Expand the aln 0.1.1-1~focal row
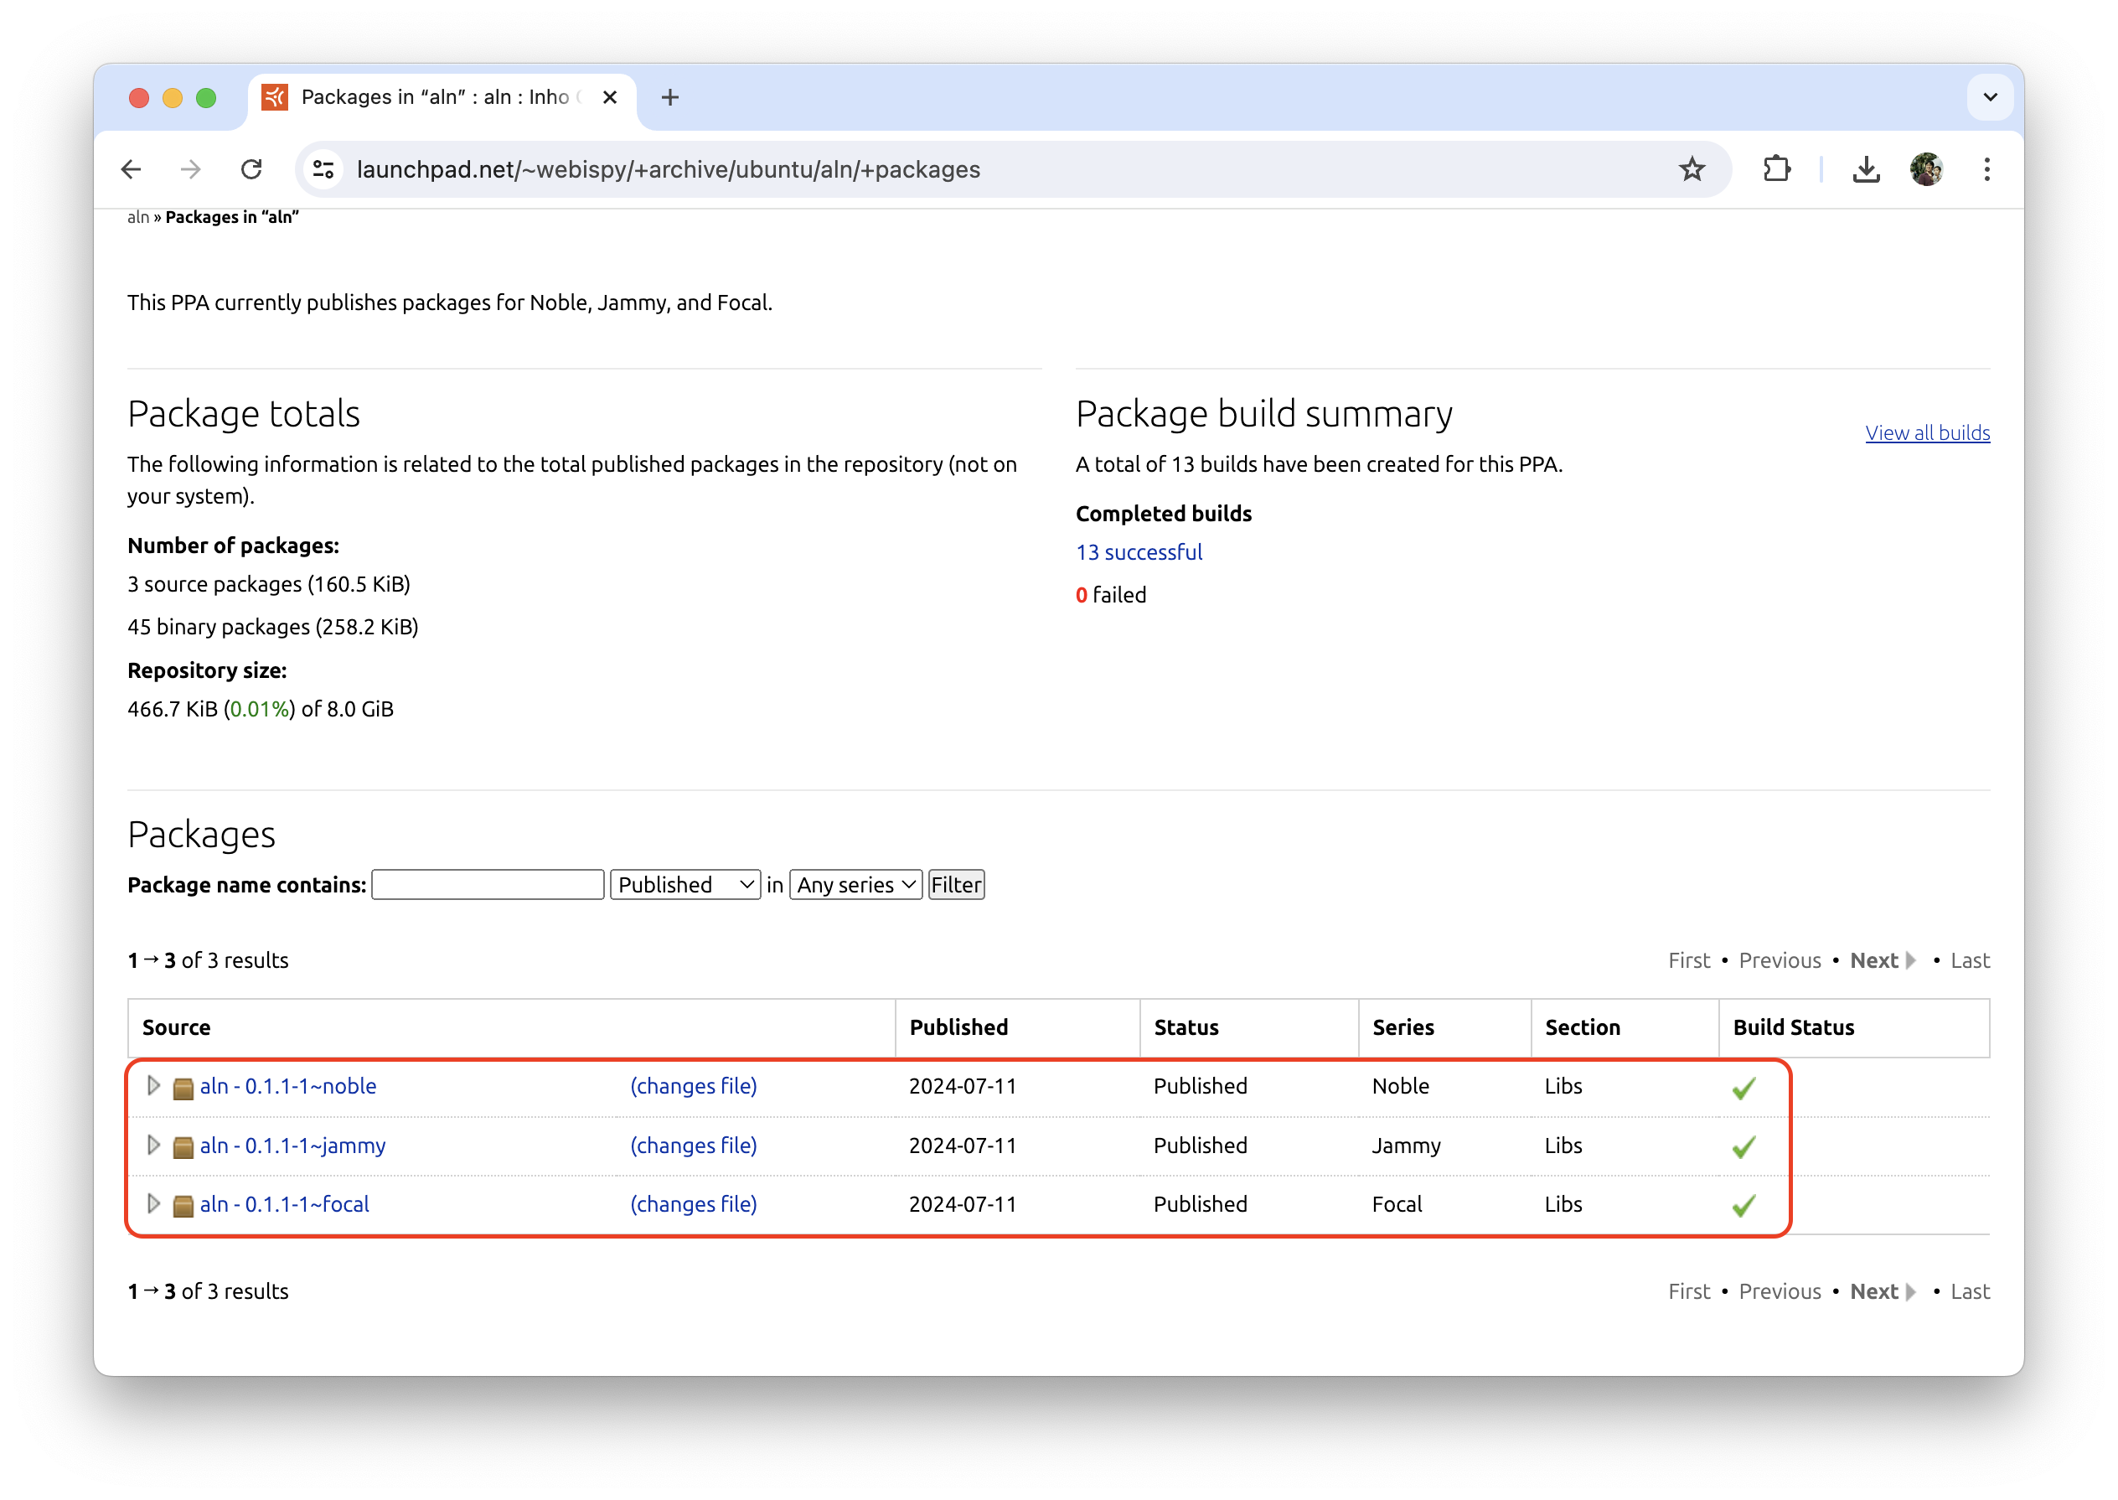The height and width of the screenshot is (1500, 2118). [153, 1203]
